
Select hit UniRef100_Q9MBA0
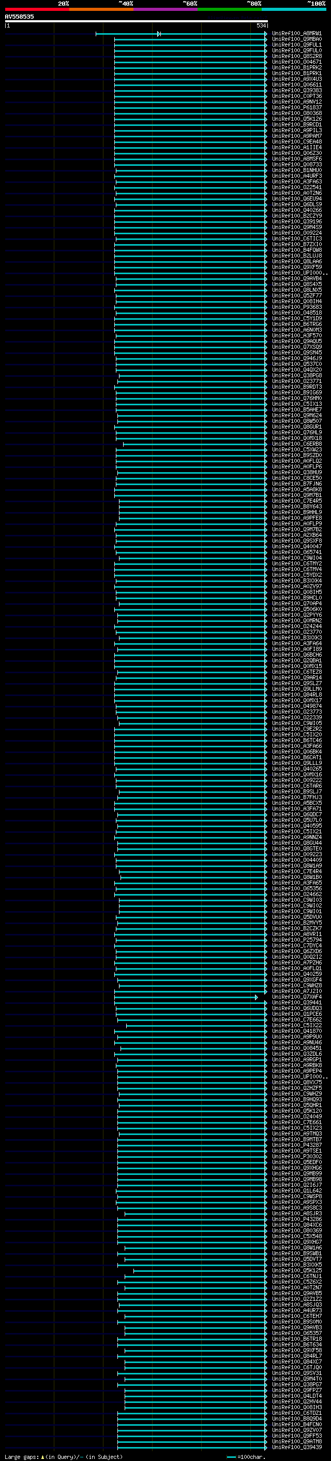296,39
